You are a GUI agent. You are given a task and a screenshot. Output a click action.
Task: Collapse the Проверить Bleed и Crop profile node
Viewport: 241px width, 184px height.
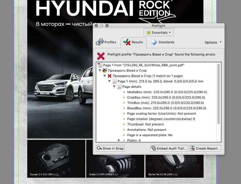pos(100,70)
